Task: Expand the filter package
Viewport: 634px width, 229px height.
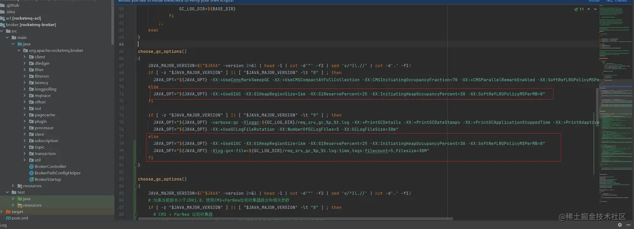Action: coord(25,70)
